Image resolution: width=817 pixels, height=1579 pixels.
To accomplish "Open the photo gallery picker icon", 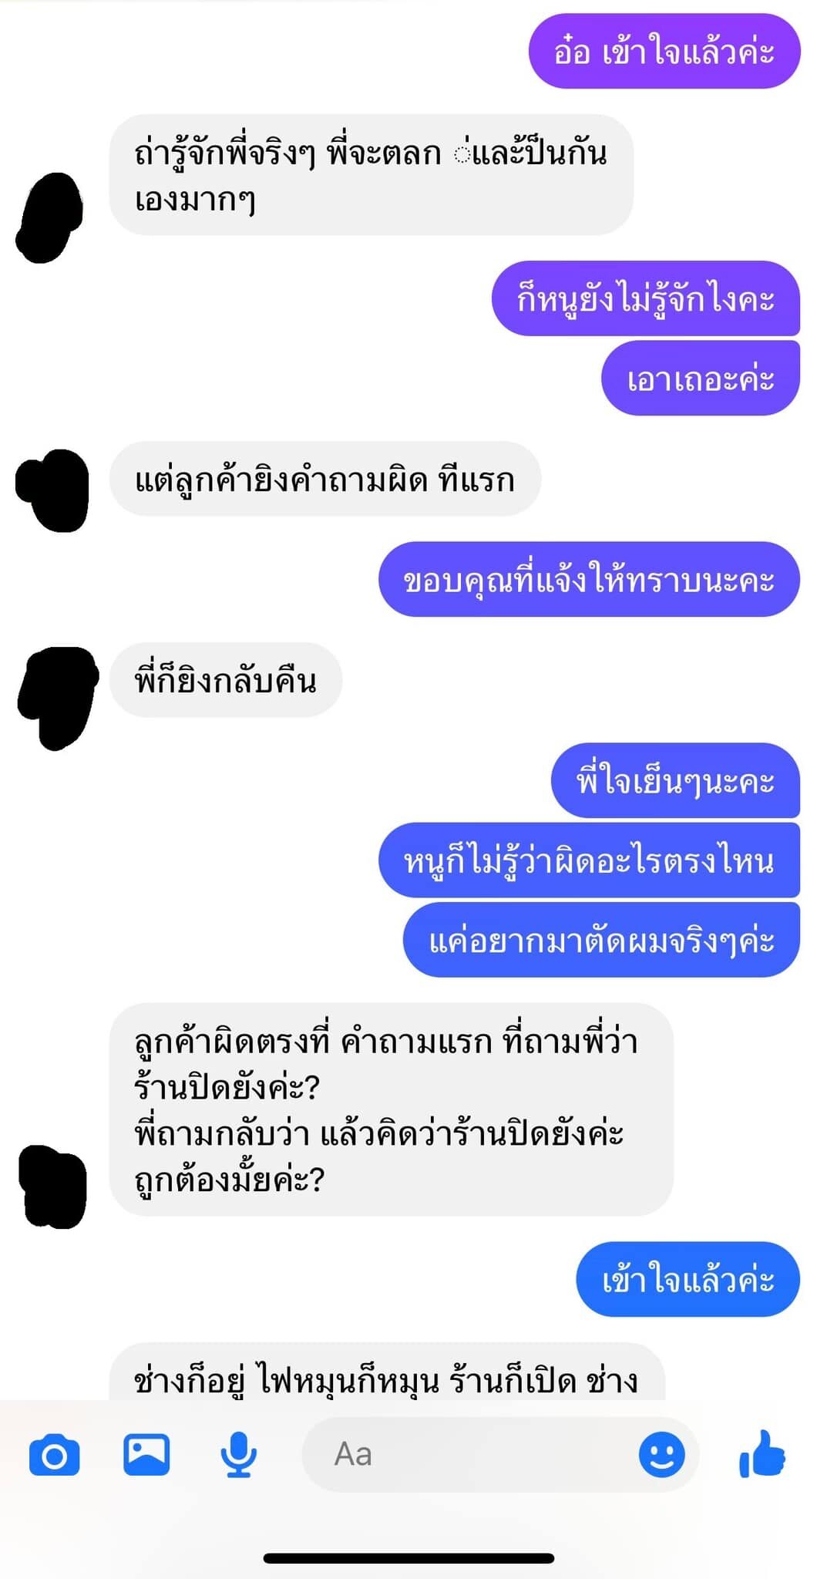I will click(x=146, y=1454).
